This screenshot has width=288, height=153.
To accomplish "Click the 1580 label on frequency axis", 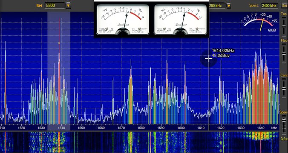I will (141, 128).
